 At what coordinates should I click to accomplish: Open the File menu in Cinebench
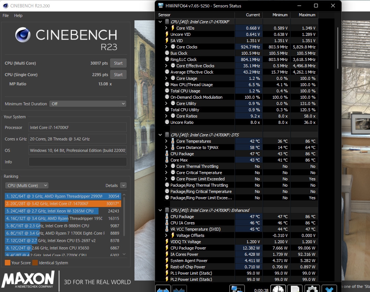(x=5, y=16)
